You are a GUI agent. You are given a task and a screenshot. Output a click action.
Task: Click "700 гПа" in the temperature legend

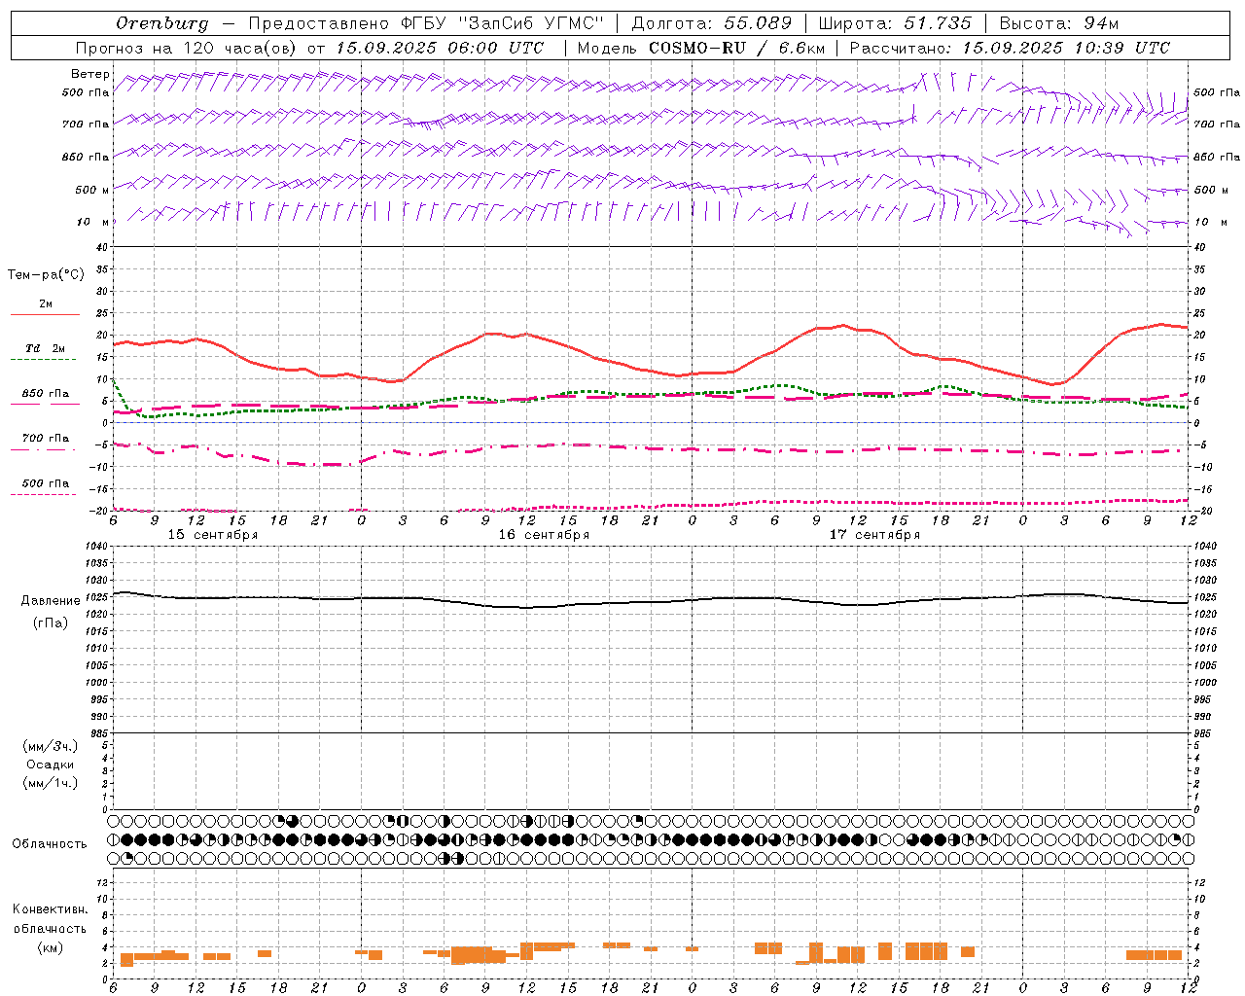pyautogui.click(x=45, y=439)
